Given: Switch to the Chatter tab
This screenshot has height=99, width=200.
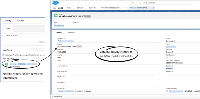Looking at the screenshot, I should [x=20, y=21].
